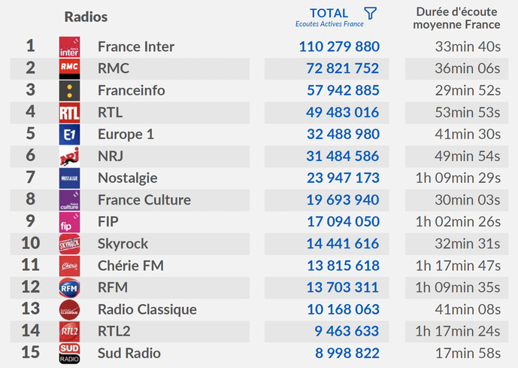Select the Skyrock station name
The image size is (518, 368).
pos(123,244)
